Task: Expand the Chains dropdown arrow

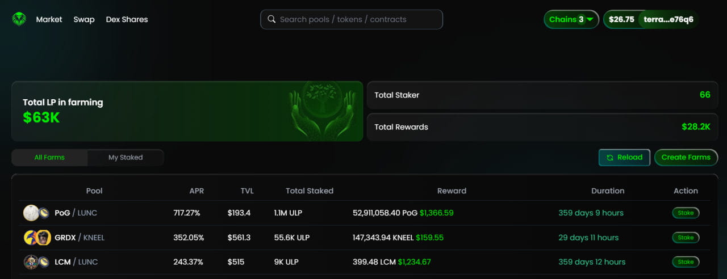Action: click(x=590, y=19)
